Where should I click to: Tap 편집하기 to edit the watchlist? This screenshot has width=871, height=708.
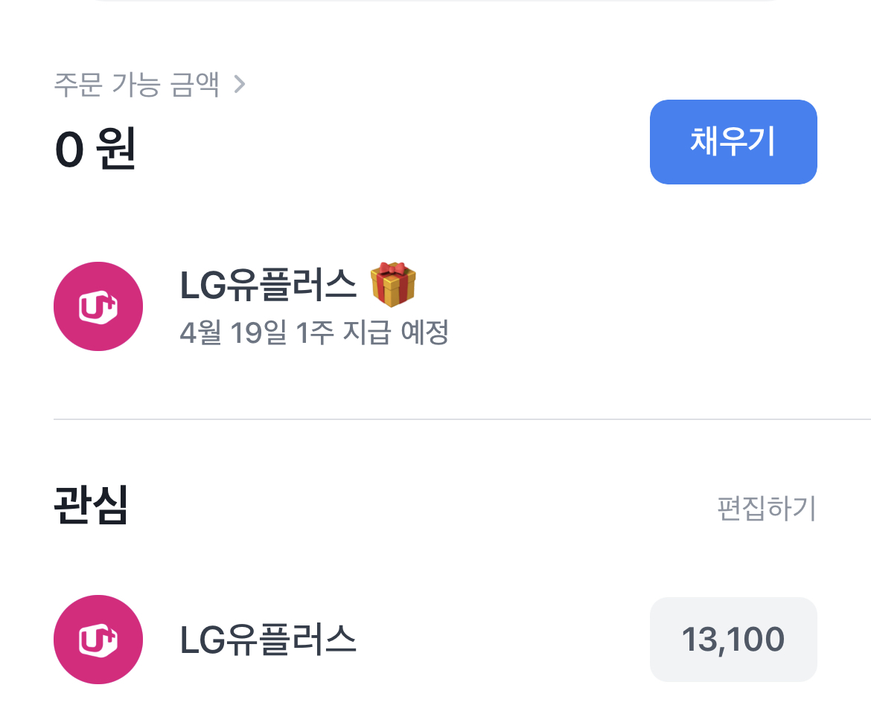(766, 509)
